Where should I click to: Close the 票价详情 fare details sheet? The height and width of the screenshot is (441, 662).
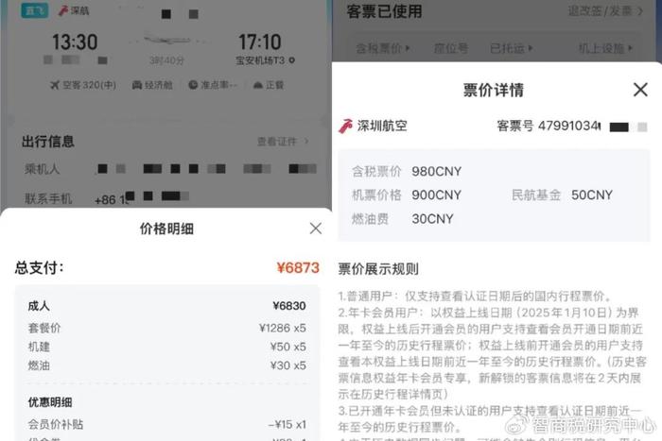tap(640, 90)
